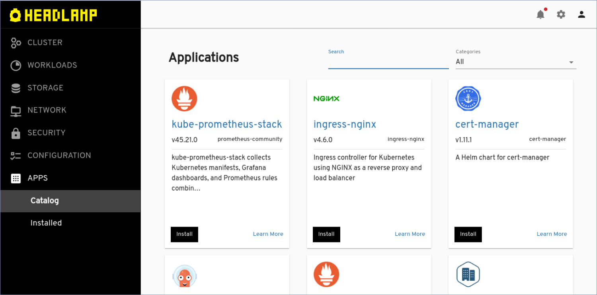
Task: Click the kube-prometheus-stack flame logo
Action: click(x=184, y=99)
